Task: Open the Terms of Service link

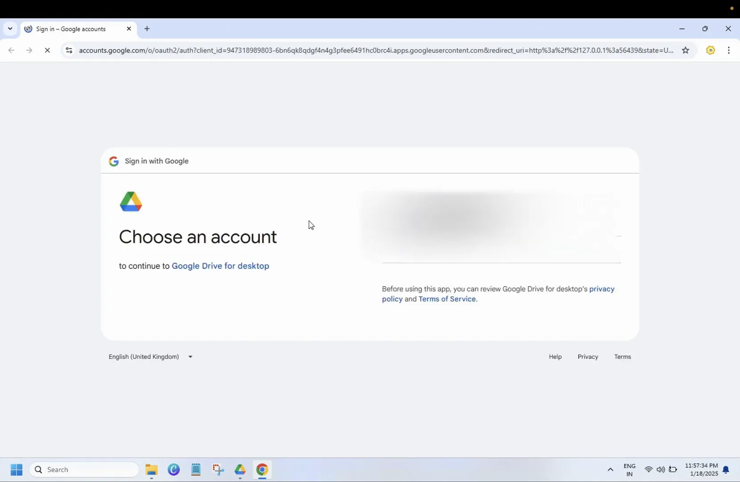Action: pos(447,299)
